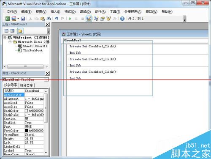The image size is (211, 159).
Task: Toggle the Design Mode icon
Action: pos(89,19)
